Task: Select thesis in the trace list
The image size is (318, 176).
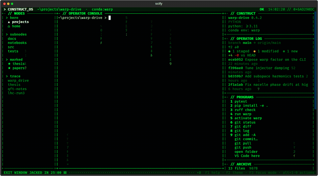Action: coord(14,85)
